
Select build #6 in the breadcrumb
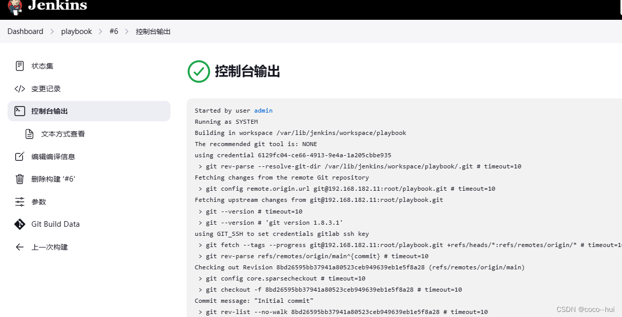tap(114, 31)
